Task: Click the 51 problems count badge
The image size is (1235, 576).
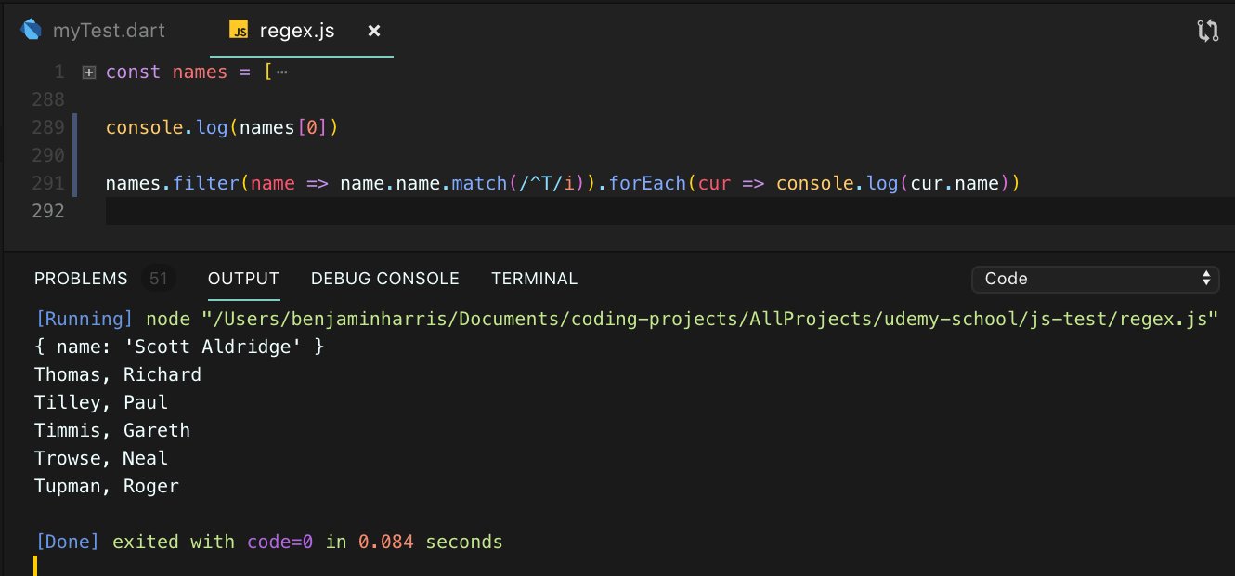Action: 158,279
